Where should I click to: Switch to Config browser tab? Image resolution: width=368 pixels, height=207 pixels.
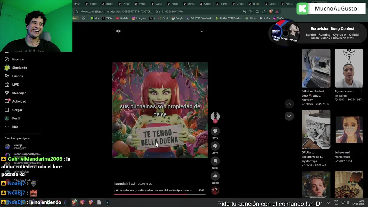point(206,4)
